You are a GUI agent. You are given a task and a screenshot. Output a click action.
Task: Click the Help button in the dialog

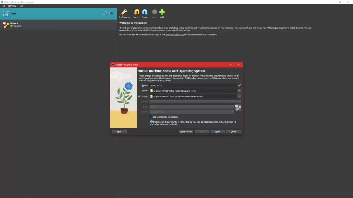point(119,132)
